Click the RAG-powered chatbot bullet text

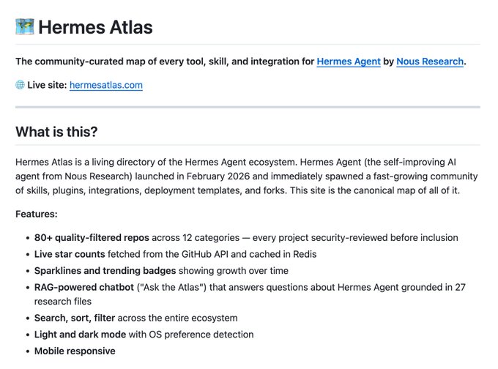[x=84, y=287]
